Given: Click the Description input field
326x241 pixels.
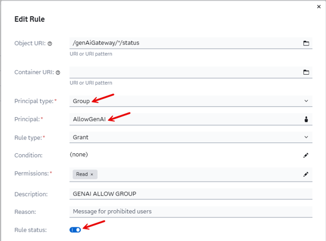Looking at the screenshot, I should point(191,194).
